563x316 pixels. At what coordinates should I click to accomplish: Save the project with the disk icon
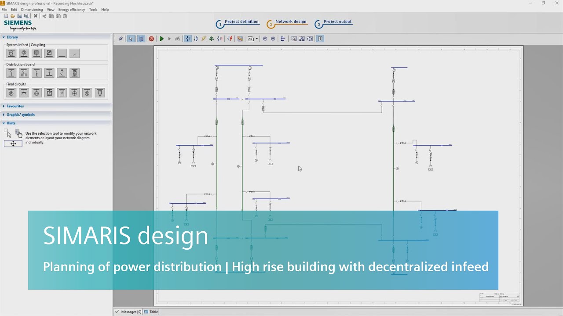(x=19, y=16)
